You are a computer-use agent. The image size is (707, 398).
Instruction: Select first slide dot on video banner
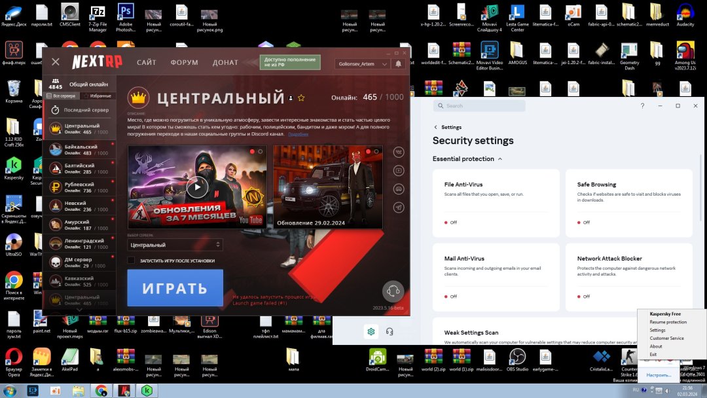252,152
